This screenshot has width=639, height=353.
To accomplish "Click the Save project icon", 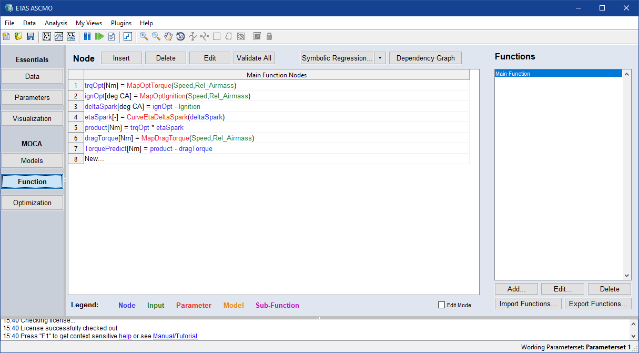I will 31,36.
